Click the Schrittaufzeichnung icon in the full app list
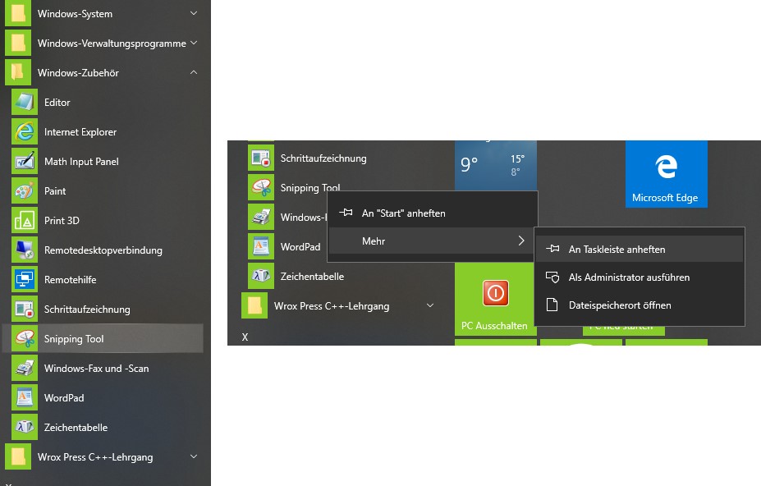Viewport: 761px width, 486px height. click(x=25, y=309)
